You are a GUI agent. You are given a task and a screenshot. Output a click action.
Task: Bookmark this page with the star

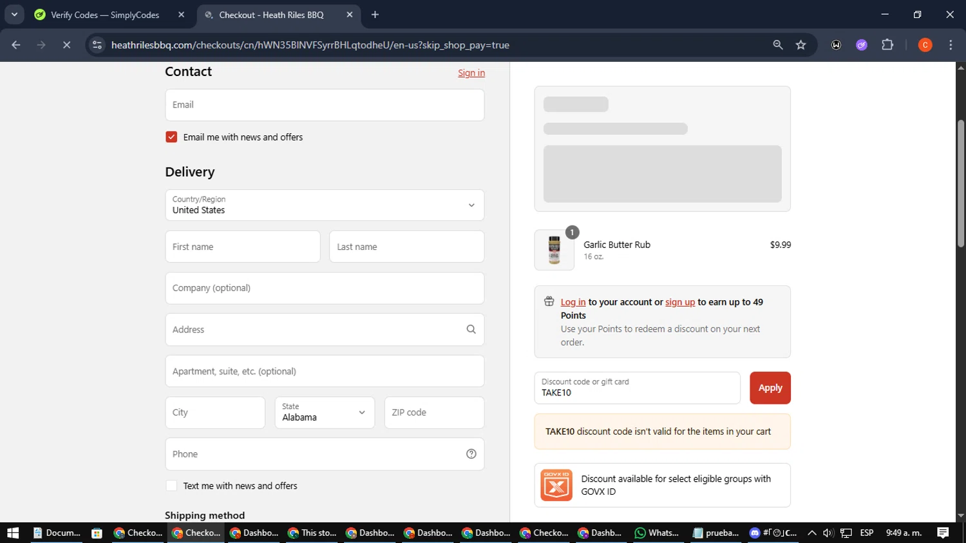click(x=800, y=45)
